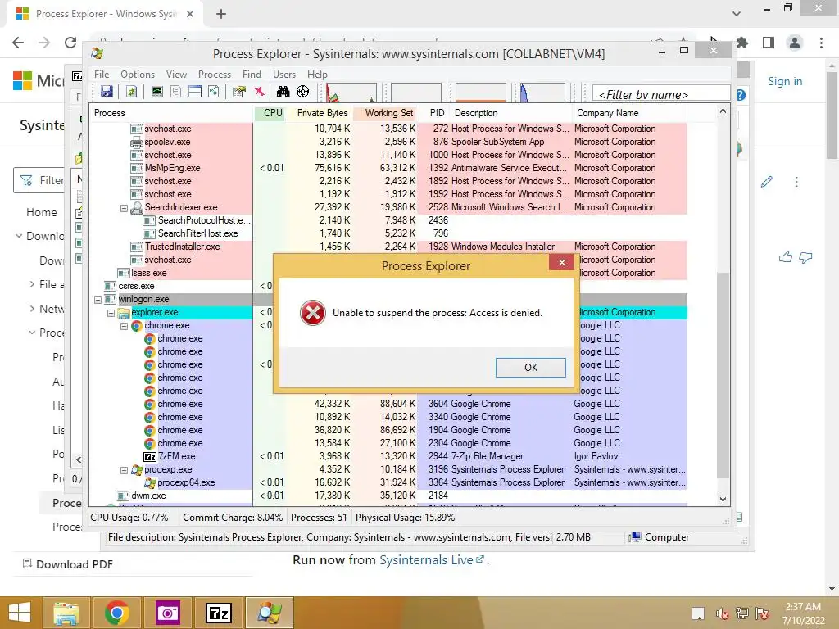Image resolution: width=839 pixels, height=629 pixels.
Task: Click the DLL/Handles view toolbar icon
Action: [x=214, y=92]
